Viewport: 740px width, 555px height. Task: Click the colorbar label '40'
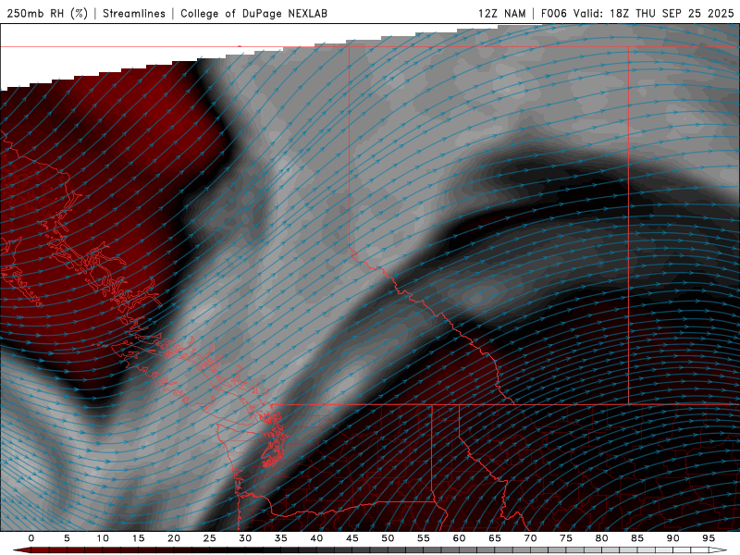tap(316, 538)
